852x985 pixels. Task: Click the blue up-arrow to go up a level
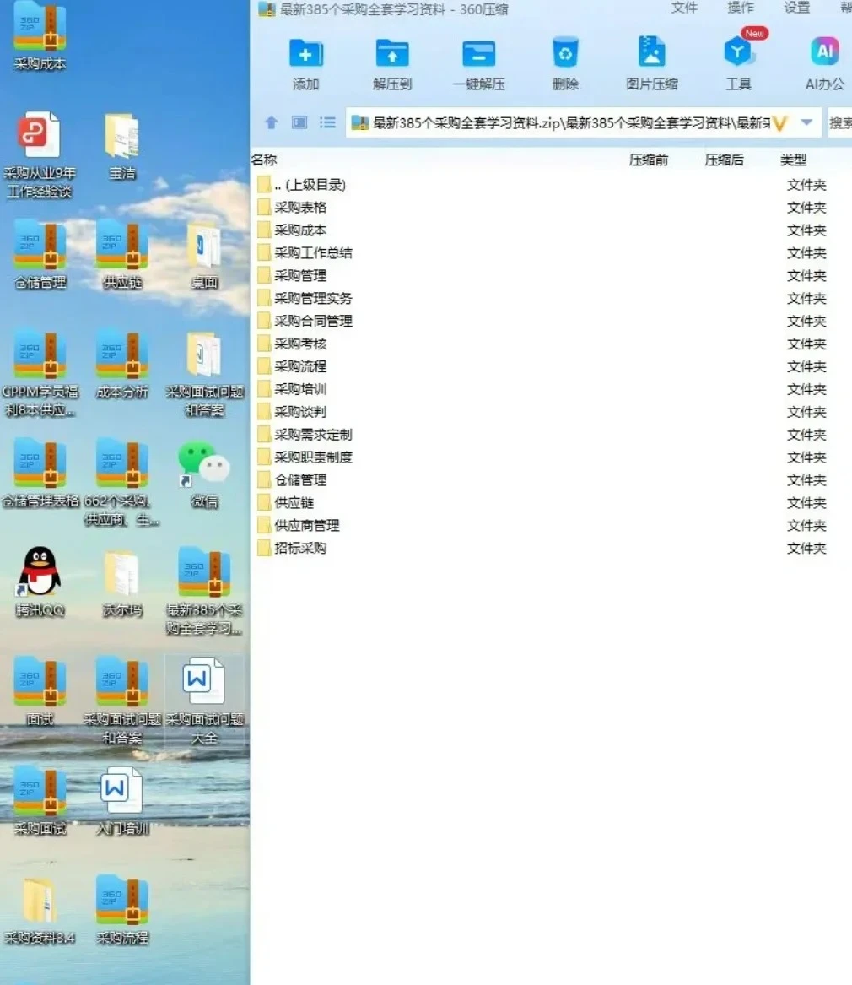coord(270,122)
